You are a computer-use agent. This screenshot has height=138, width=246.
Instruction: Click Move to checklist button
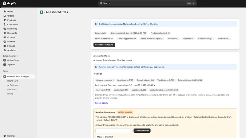(x=105, y=136)
